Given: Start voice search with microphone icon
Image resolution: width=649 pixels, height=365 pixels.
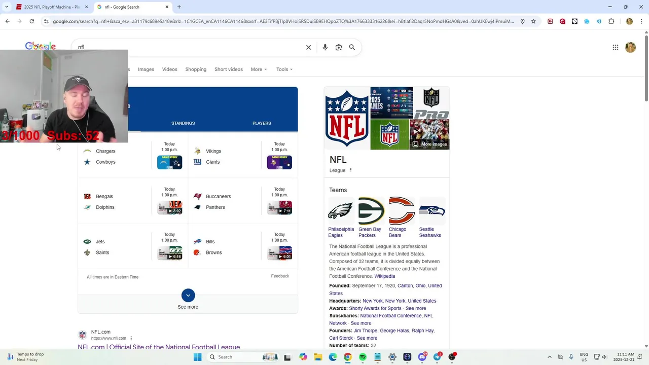Looking at the screenshot, I should pos(325,47).
